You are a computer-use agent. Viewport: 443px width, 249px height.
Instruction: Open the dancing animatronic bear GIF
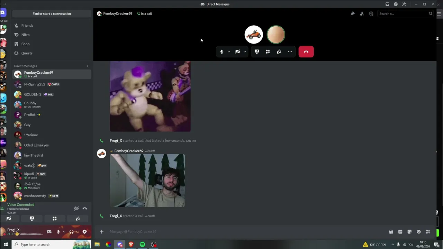coord(150,96)
